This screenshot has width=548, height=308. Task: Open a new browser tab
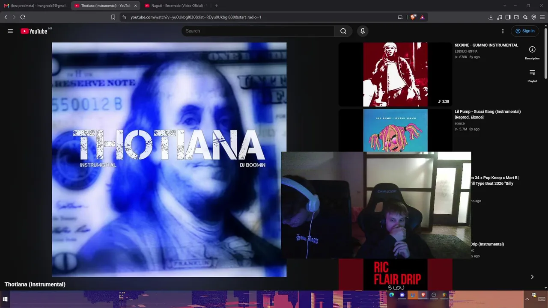click(x=216, y=6)
